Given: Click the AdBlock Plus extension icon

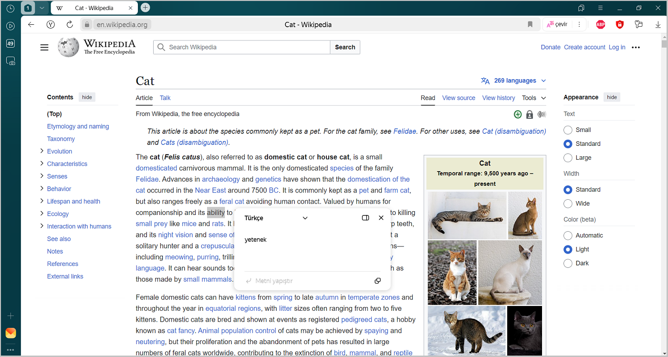Looking at the screenshot, I should 600,24.
